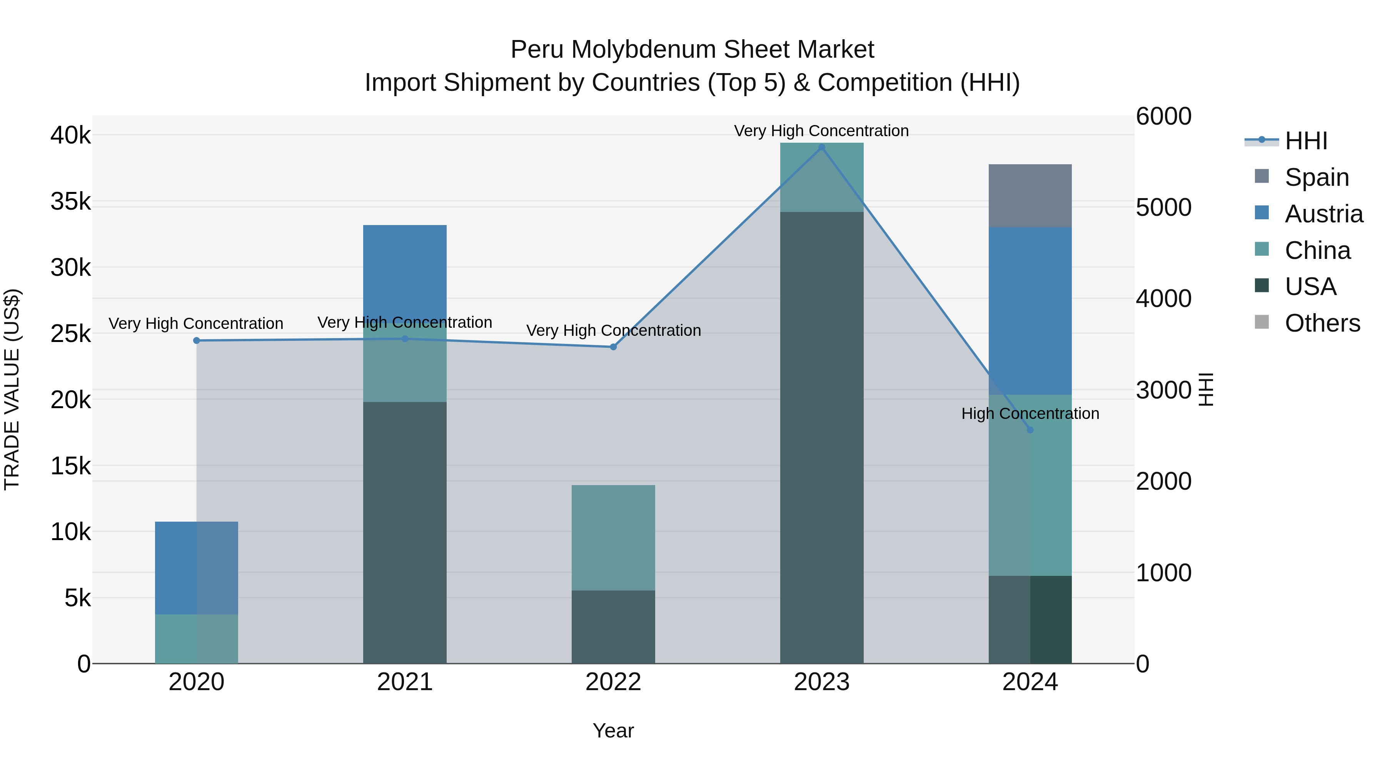Click the 2021 HHI data point
The height and width of the screenshot is (779, 1385).
click(x=405, y=339)
